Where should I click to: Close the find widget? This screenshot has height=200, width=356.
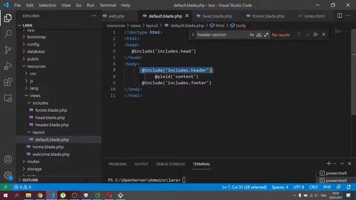click(324, 34)
